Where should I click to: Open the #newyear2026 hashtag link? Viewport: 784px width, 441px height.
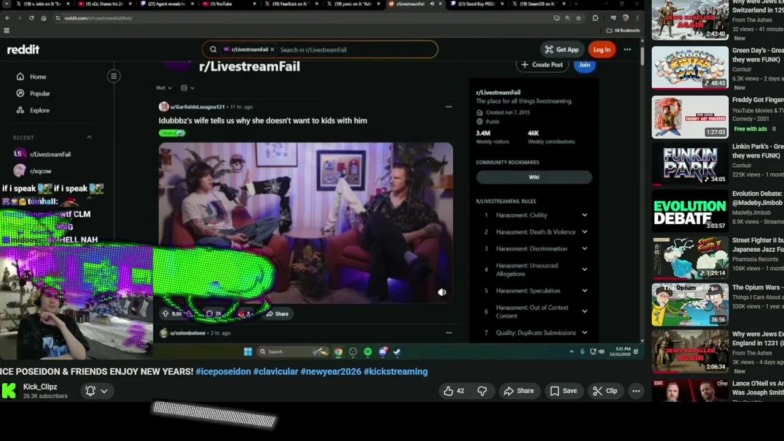pyautogui.click(x=331, y=371)
